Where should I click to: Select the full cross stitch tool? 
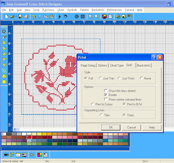[4, 43]
